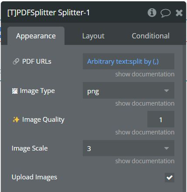
Task: Show documentation for Image Quality
Action: 145,132
